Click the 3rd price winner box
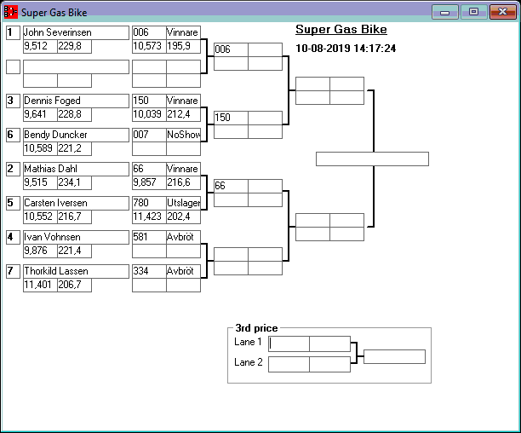 (x=394, y=356)
